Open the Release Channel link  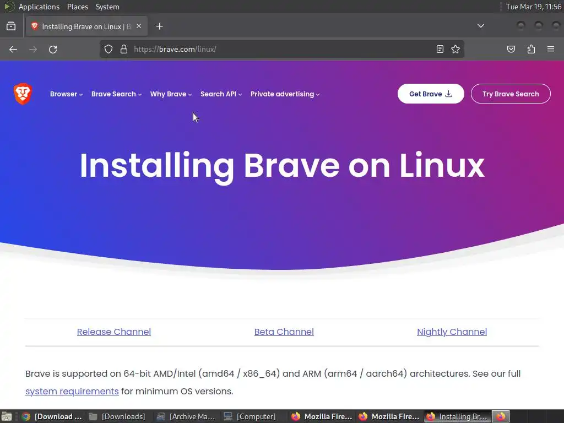click(x=113, y=332)
